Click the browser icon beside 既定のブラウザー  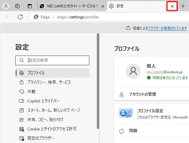tap(22, 138)
